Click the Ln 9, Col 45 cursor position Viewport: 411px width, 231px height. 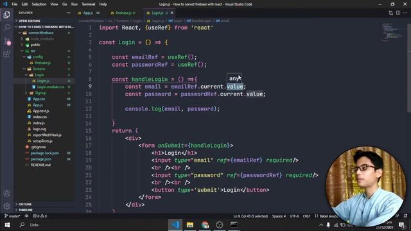pyautogui.click(x=250, y=216)
